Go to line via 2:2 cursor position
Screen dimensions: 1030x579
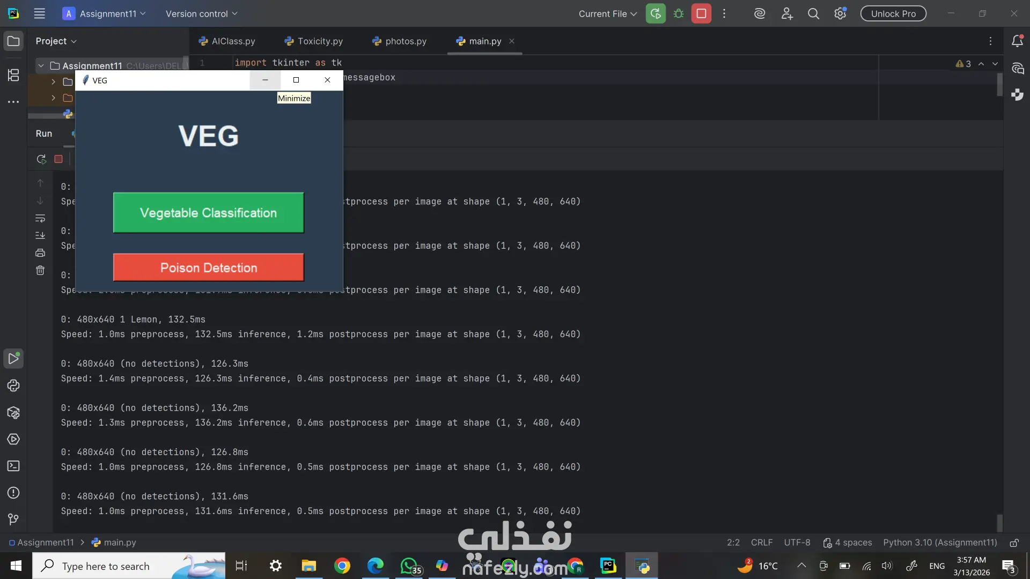pyautogui.click(x=733, y=543)
